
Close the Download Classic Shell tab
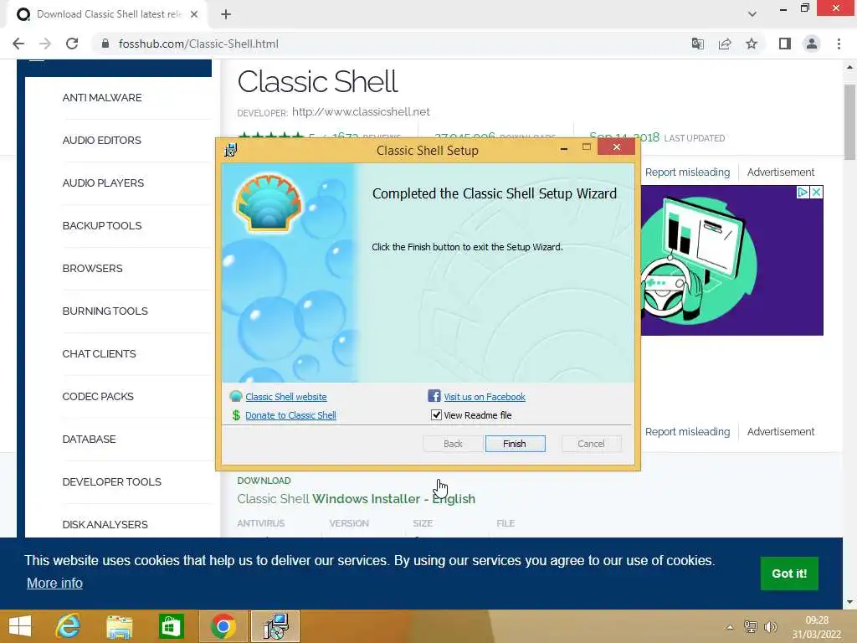click(194, 14)
